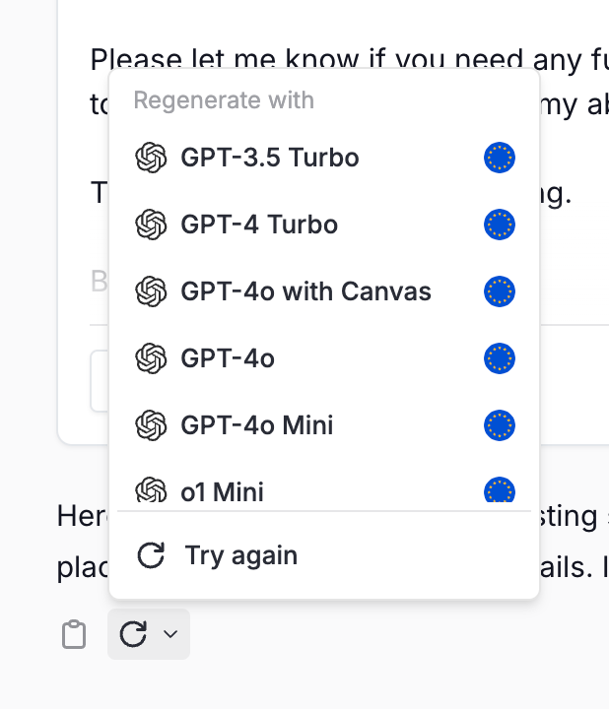Click the EU flag badge on GPT-4o Mini
The height and width of the screenshot is (709, 609).
point(500,425)
